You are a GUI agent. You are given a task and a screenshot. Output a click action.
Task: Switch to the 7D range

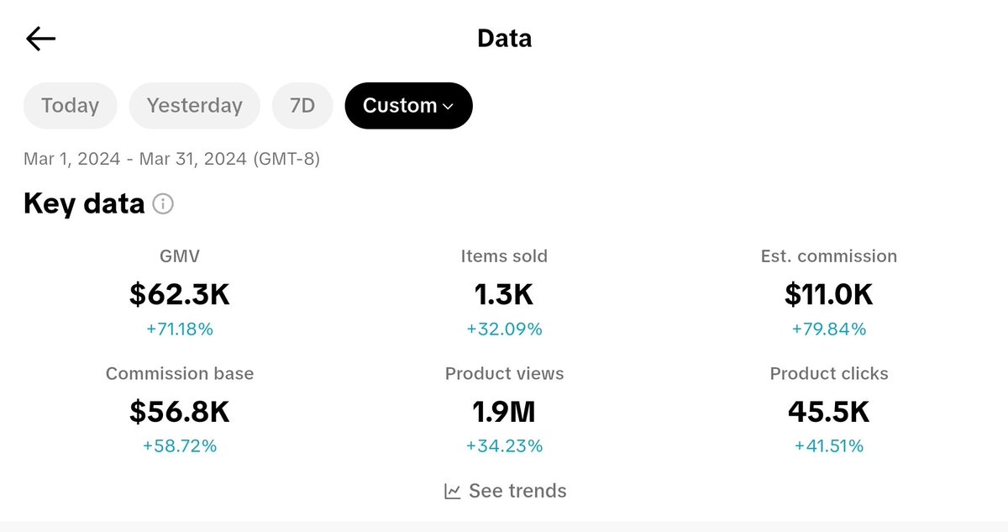pos(302,106)
